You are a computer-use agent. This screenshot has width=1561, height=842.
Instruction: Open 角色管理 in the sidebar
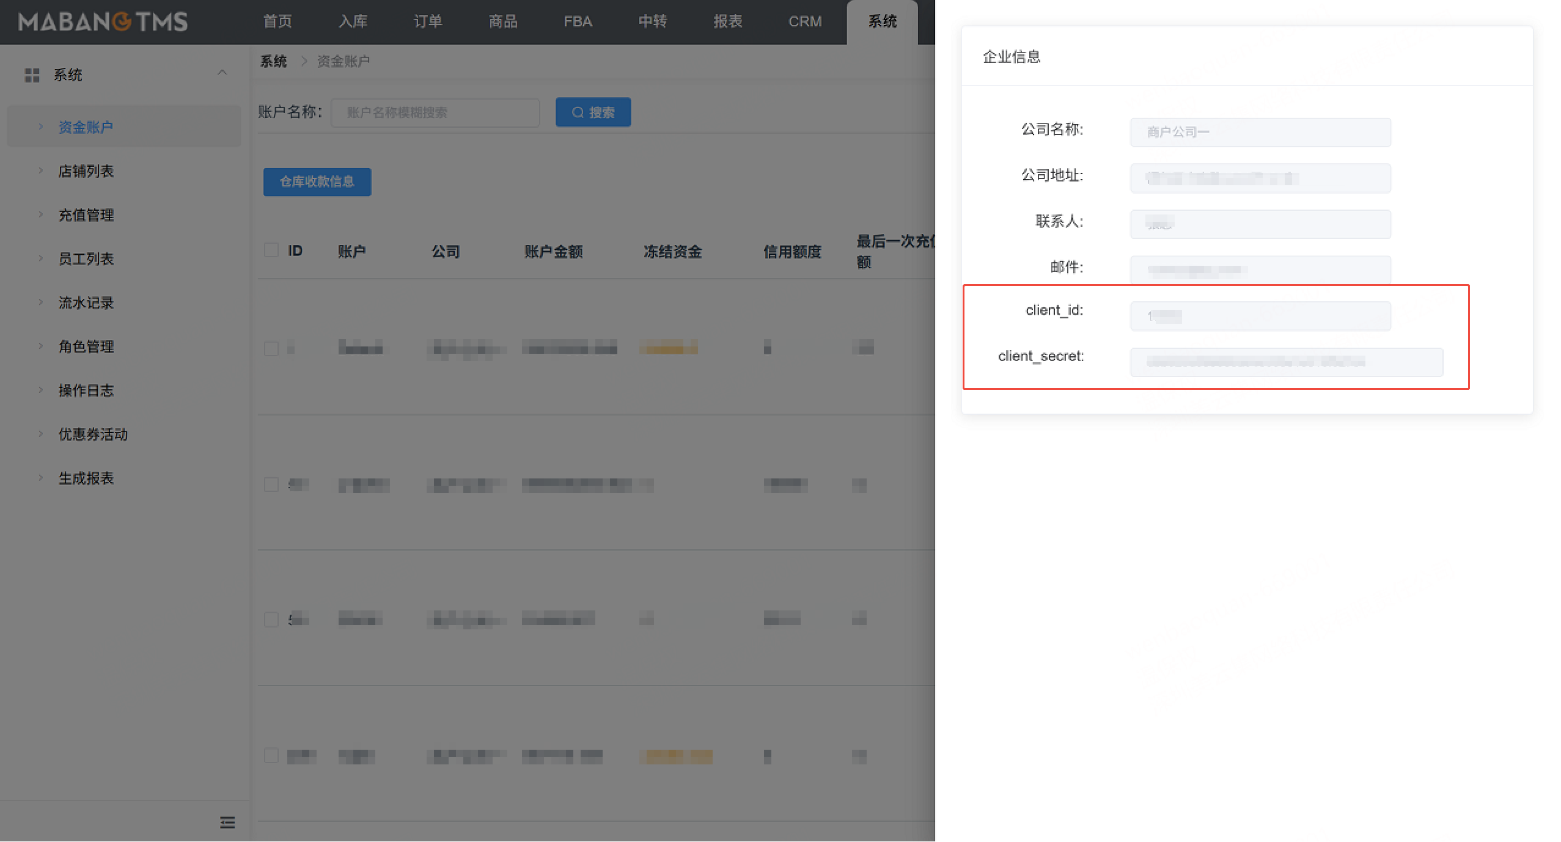[86, 347]
